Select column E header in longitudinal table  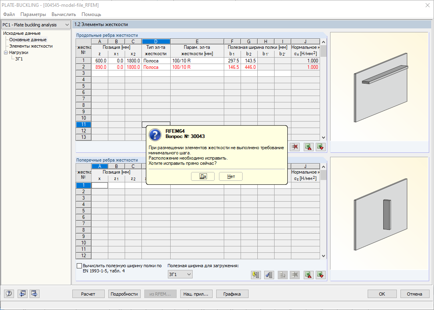coord(197,42)
